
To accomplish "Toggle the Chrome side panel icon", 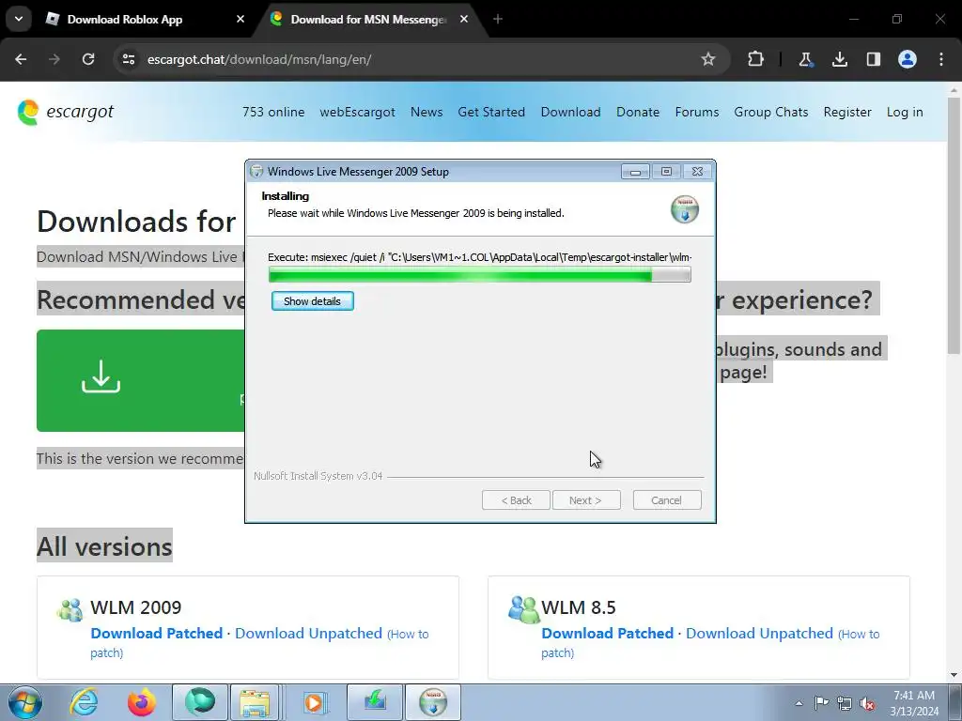I will (x=873, y=59).
